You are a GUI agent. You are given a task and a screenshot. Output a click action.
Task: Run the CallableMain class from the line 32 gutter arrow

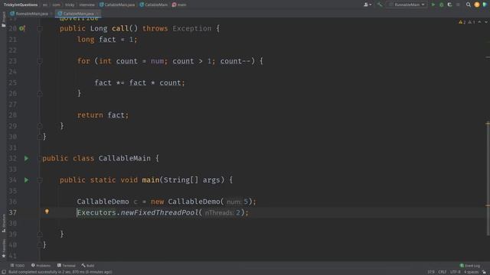pos(26,158)
